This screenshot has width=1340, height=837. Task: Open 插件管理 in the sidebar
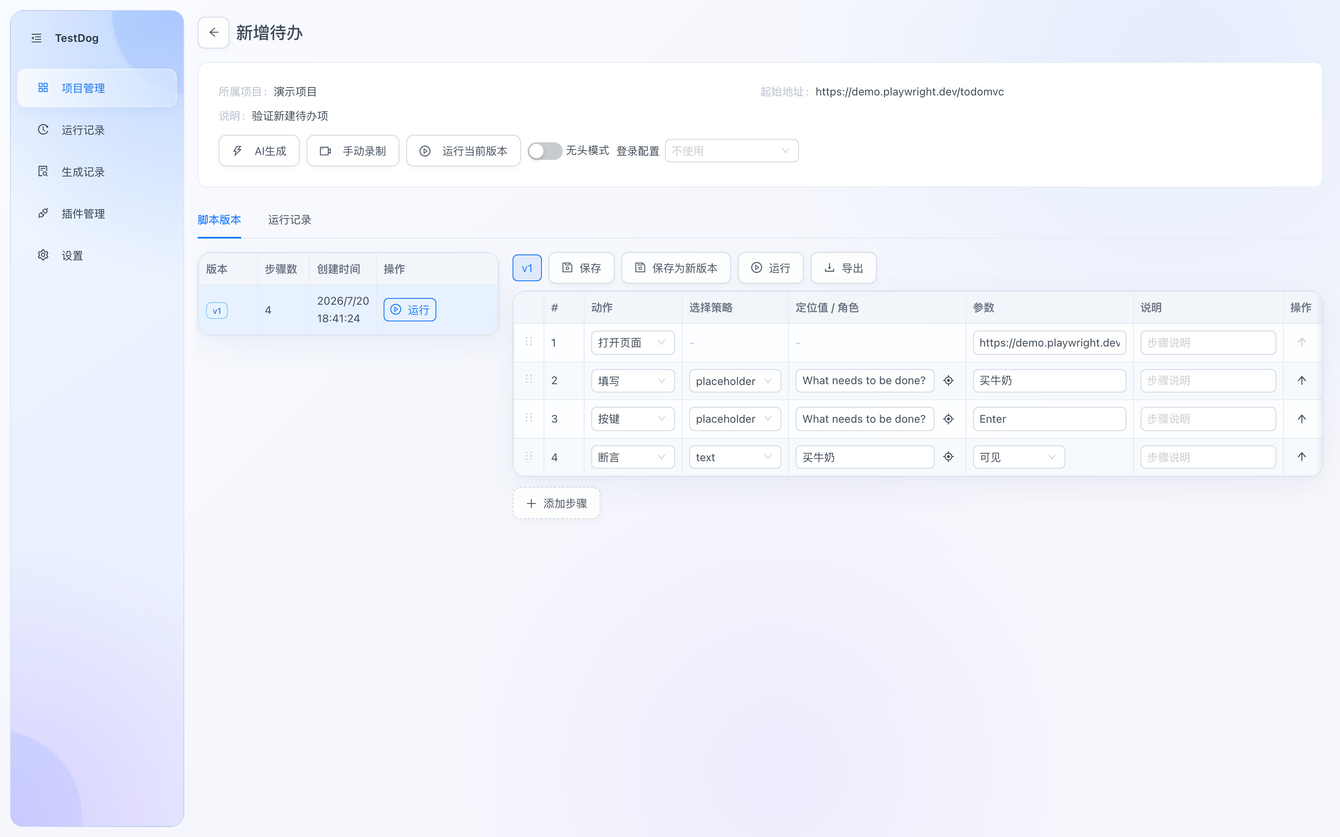tap(97, 214)
